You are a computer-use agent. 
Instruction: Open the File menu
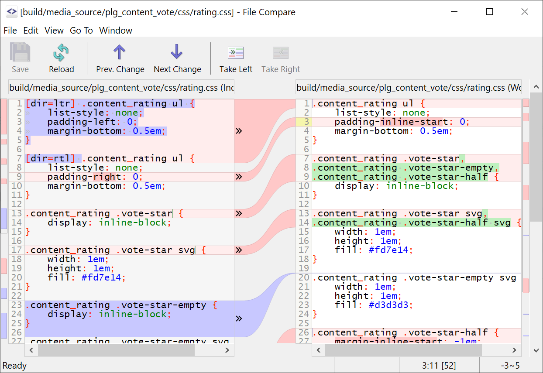point(10,31)
